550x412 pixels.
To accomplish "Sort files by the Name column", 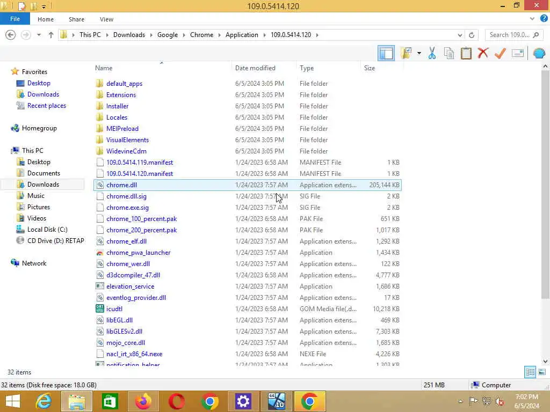I will click(104, 68).
